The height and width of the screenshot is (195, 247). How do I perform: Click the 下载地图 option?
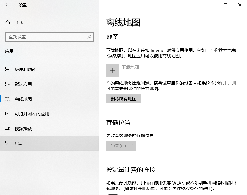pyautogui.click(x=130, y=68)
